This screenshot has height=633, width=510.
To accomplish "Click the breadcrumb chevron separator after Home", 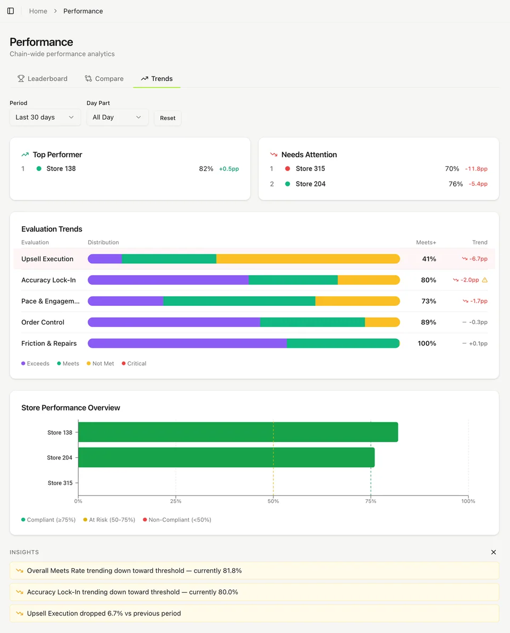I will 55,11.
